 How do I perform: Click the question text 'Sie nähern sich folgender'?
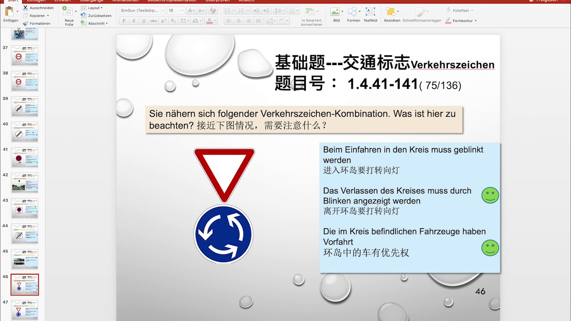(x=203, y=114)
